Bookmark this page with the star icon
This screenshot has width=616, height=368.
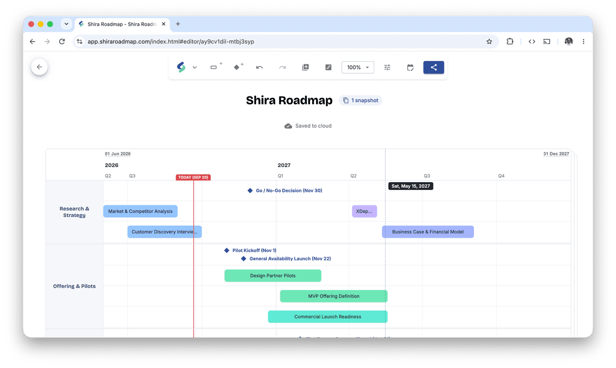click(x=489, y=42)
